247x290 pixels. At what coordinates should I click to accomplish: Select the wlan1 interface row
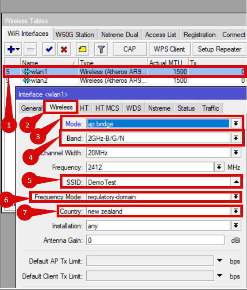point(125,72)
